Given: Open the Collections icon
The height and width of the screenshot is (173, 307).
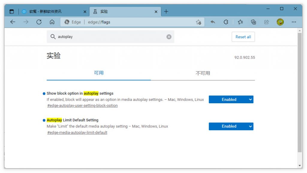Looking at the screenshot, I should click(253, 22).
